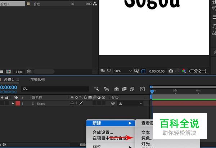216x148 pixels.
Task: Choose 文本 from the 新建 submenu
Action: point(145,133)
